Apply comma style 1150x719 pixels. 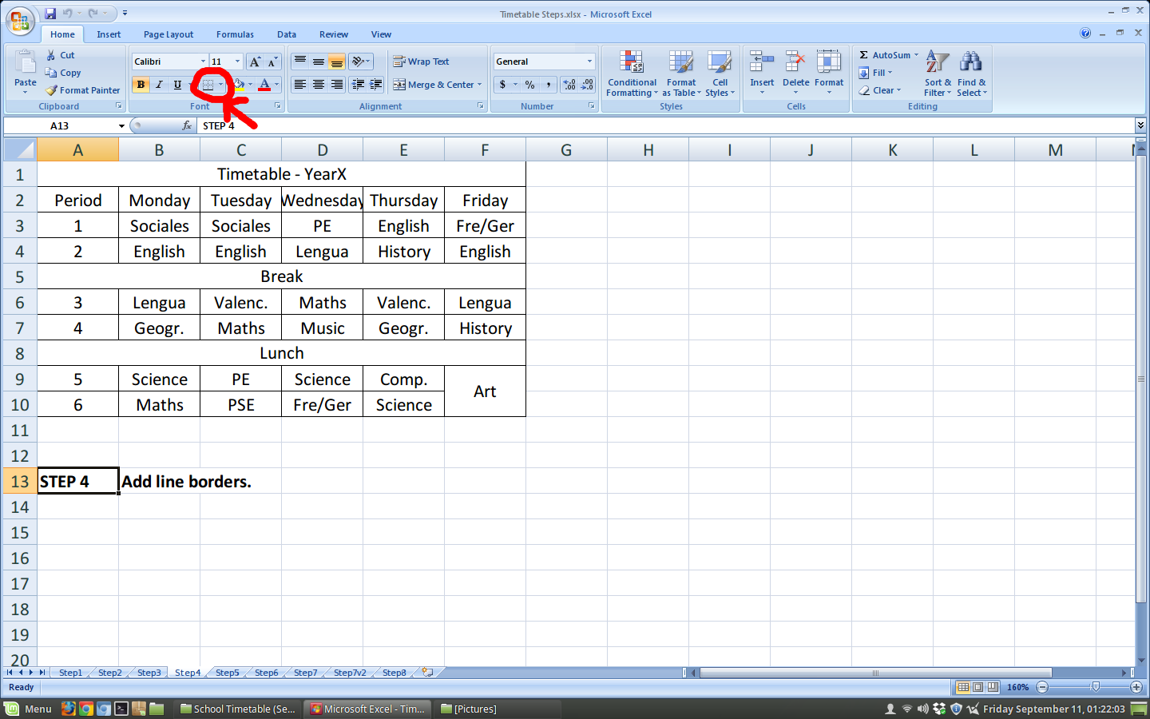(549, 85)
